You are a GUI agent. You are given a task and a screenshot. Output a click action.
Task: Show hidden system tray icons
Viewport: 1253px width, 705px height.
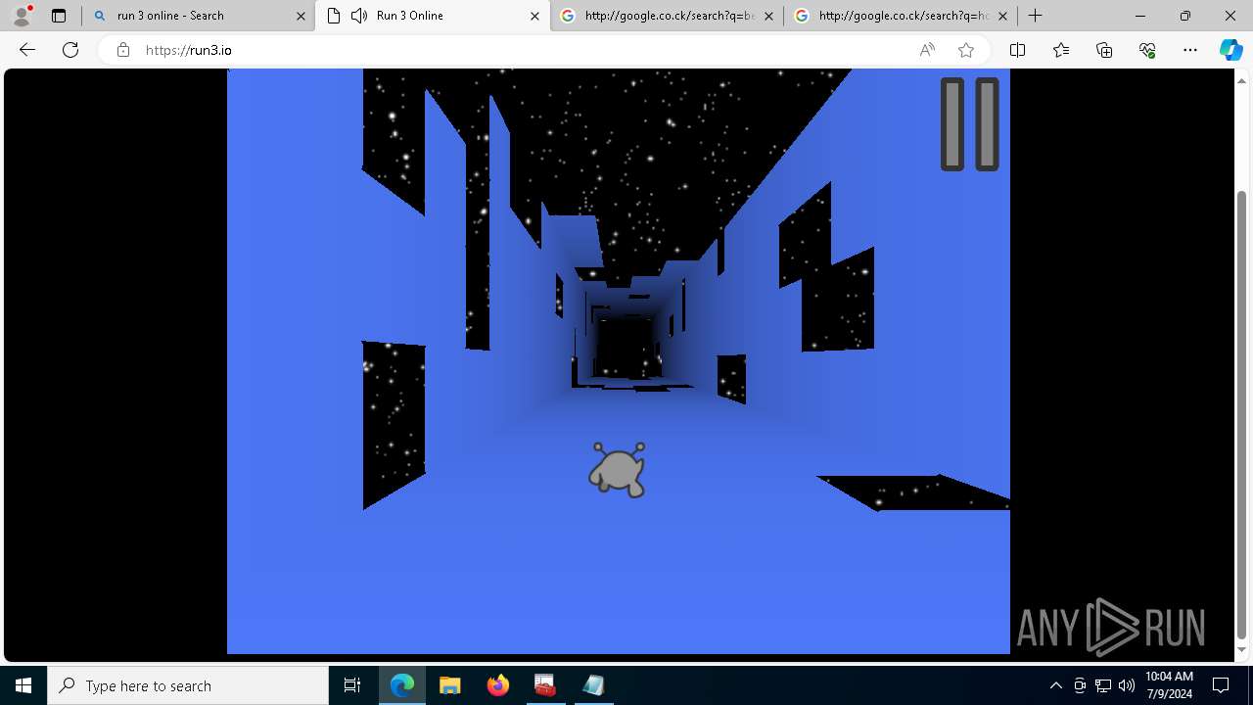1055,685
